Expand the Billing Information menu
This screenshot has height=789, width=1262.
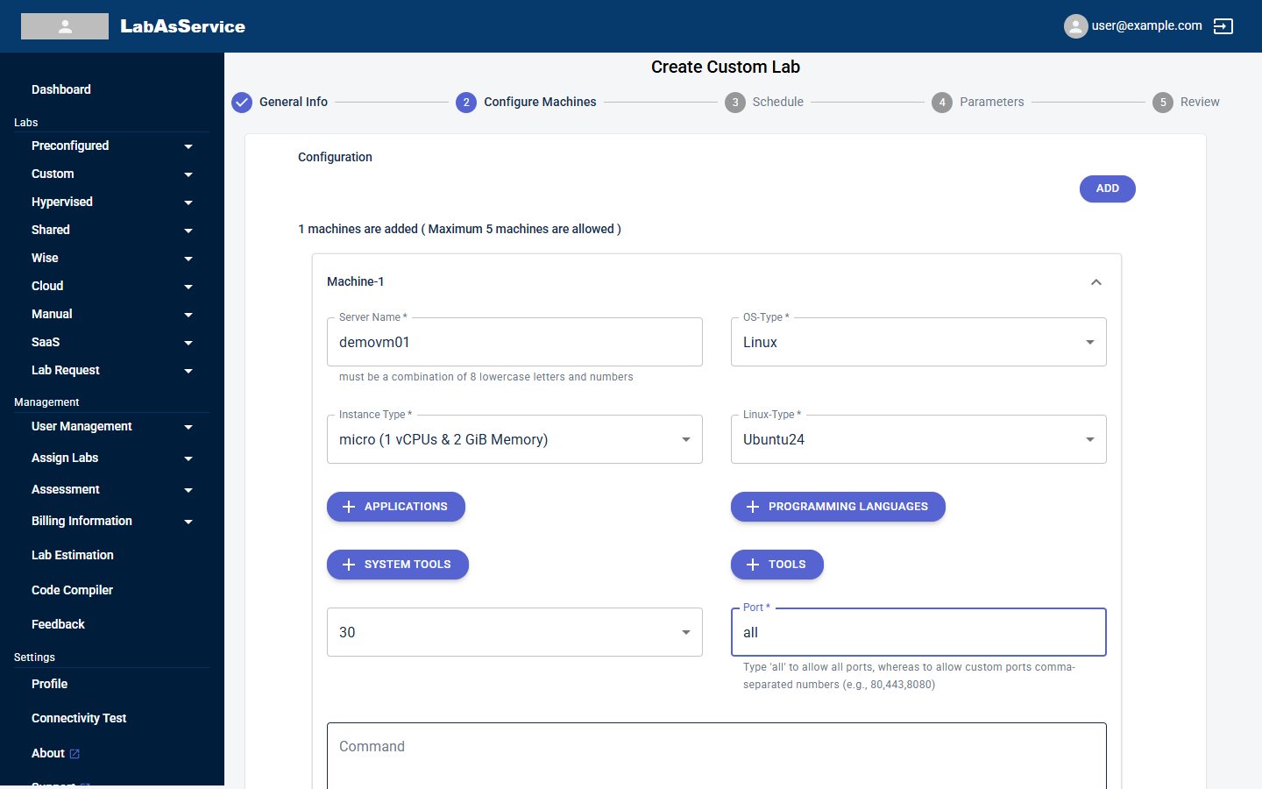pyautogui.click(x=111, y=521)
